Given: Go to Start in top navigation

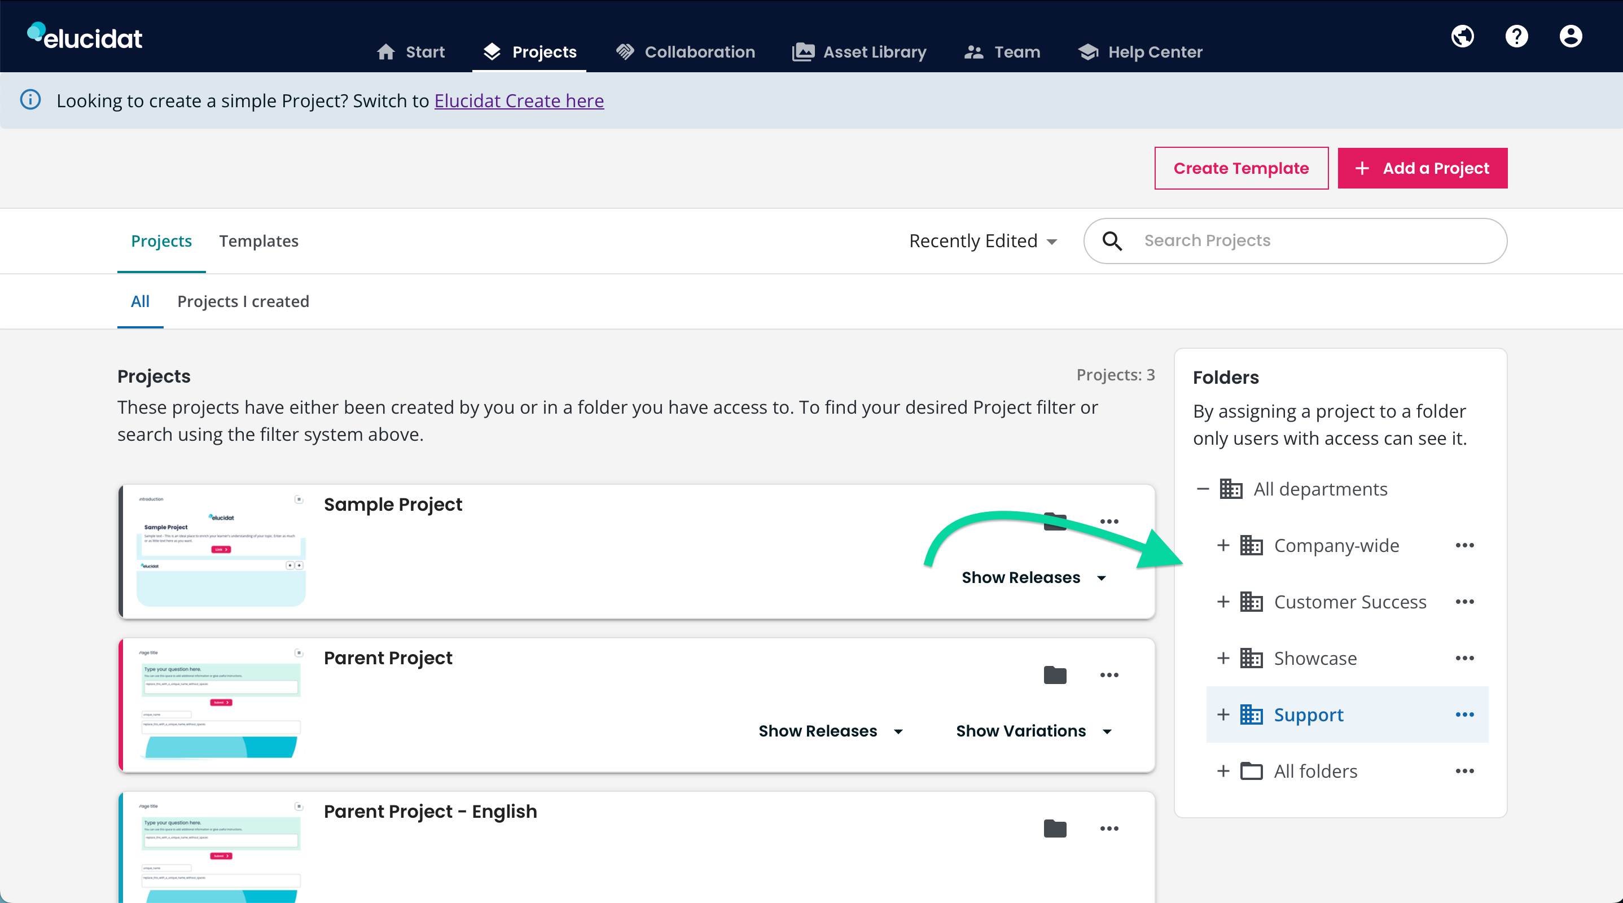Looking at the screenshot, I should click(x=411, y=52).
